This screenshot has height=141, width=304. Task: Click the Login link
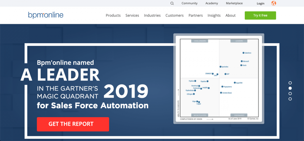(260, 4)
